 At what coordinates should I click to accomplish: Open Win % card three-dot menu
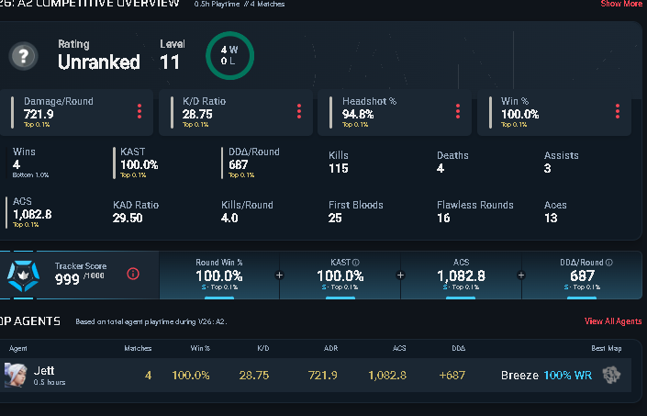(618, 111)
